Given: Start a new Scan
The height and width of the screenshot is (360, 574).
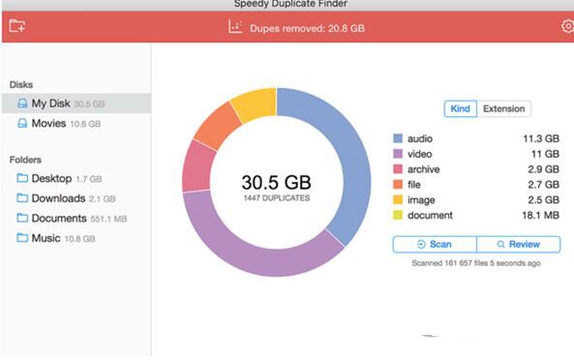Looking at the screenshot, I should point(435,244).
